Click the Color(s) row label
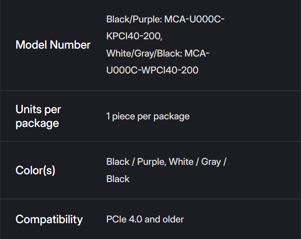Screen dimensions: 301x239 [x=35, y=170]
